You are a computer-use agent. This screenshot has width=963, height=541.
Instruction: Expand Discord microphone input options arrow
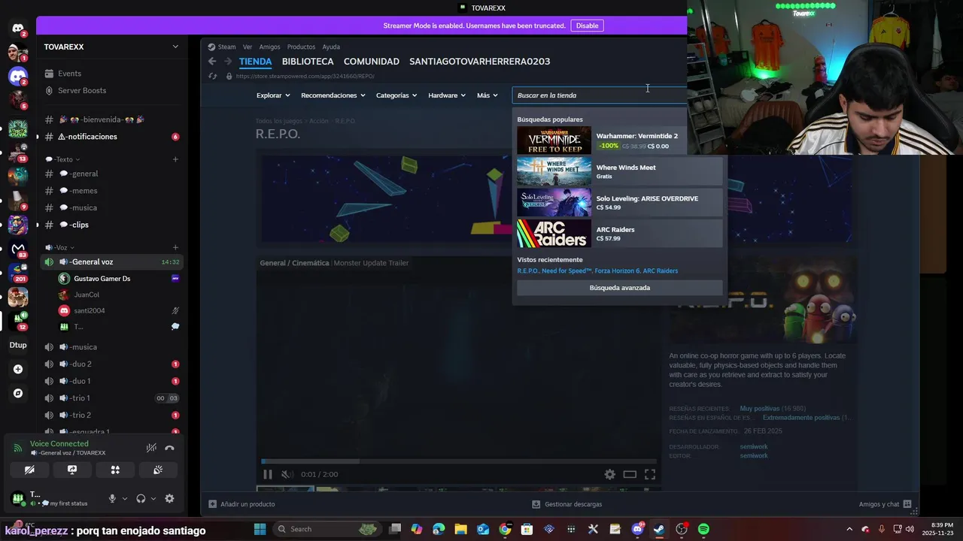coord(124,498)
